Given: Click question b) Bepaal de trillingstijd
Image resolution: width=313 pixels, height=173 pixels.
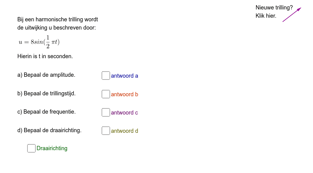Looking at the screenshot, I should [x=46, y=94].
